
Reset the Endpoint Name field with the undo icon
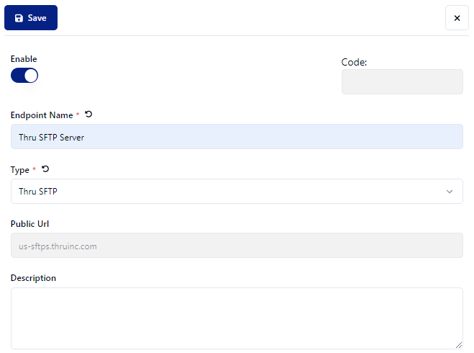coord(88,115)
